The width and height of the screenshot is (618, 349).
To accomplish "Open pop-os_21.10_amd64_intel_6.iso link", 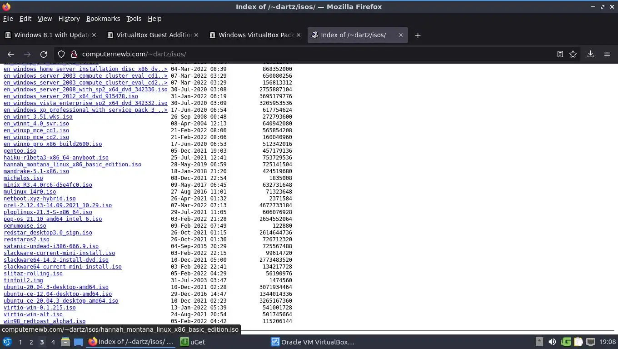I will (x=53, y=219).
